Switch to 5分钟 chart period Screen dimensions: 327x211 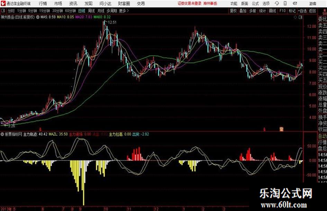[32, 11]
